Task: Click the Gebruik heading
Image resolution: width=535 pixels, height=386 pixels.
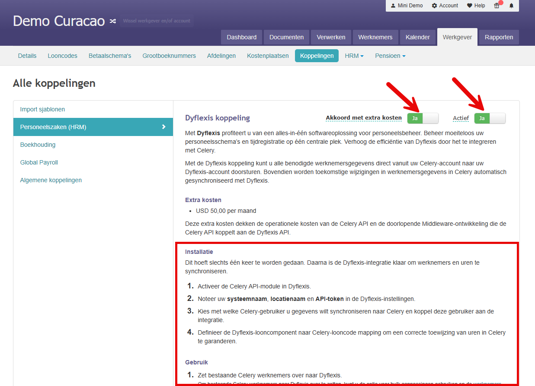Action: (196, 362)
